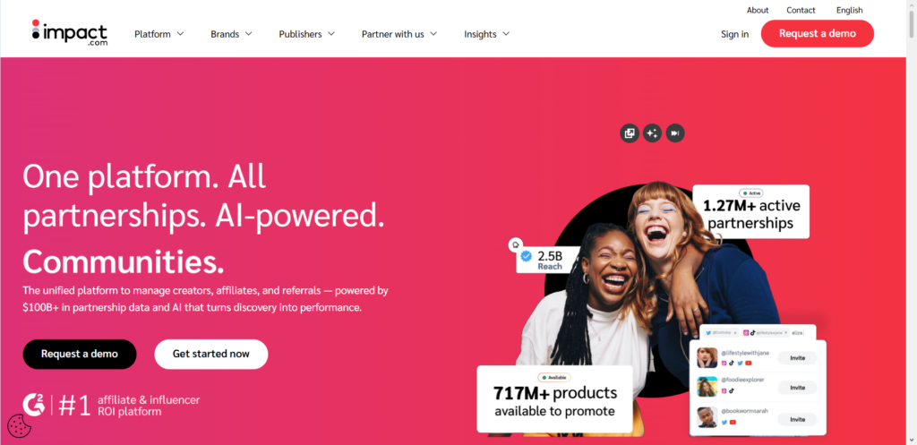Open the Insights menu
This screenshot has height=445, width=917.
[487, 34]
